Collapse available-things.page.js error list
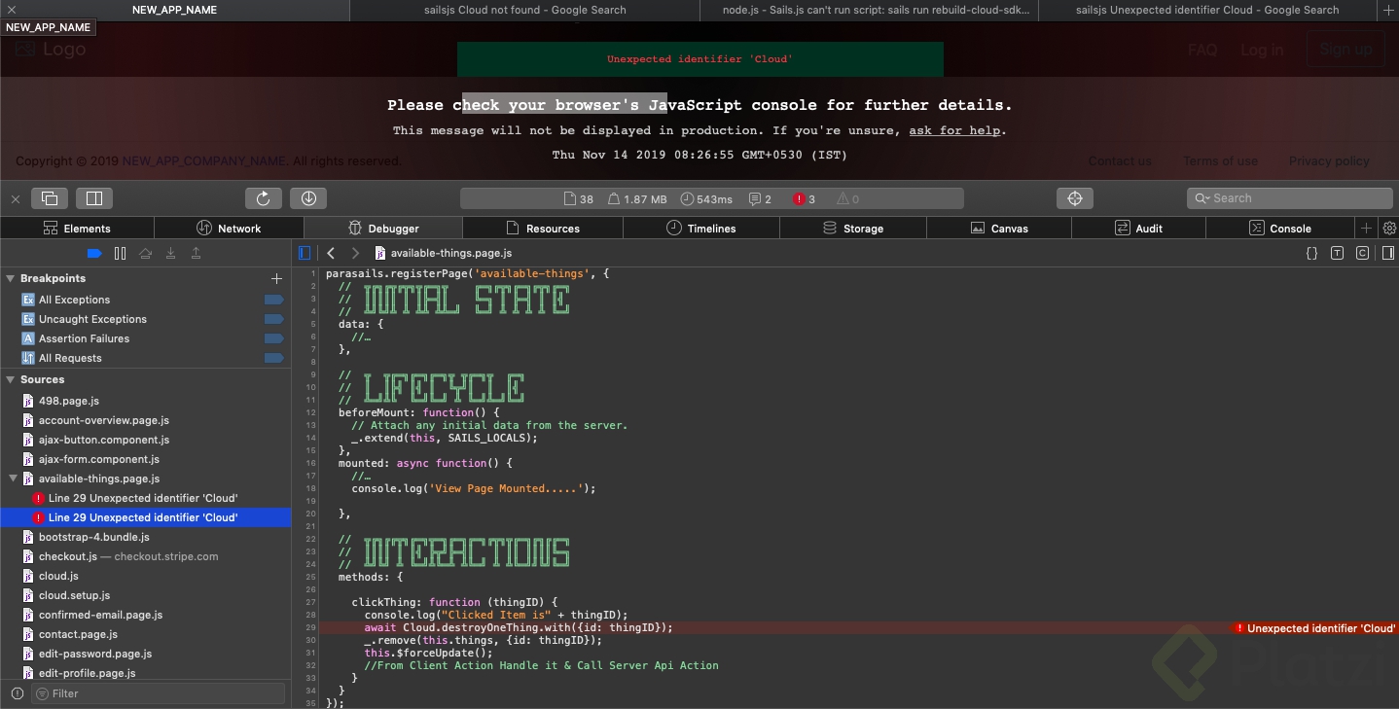Viewport: 1399px width, 709px height. click(x=13, y=479)
